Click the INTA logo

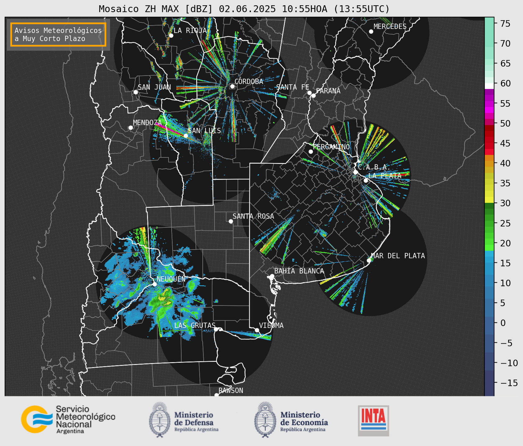(x=373, y=421)
